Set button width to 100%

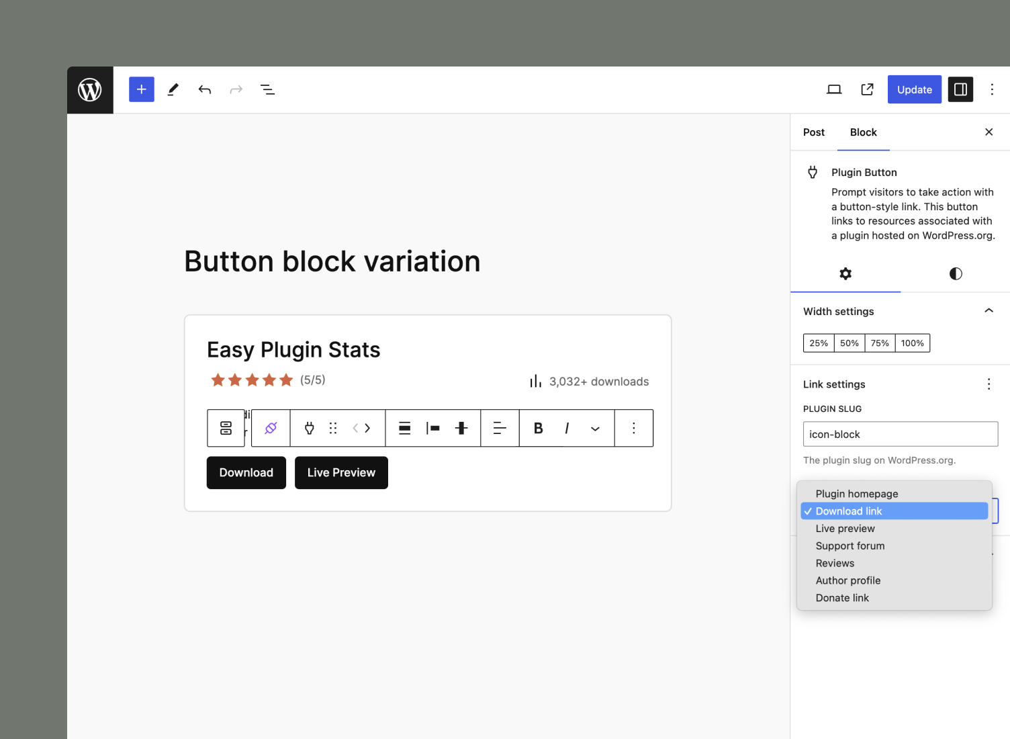pos(913,343)
